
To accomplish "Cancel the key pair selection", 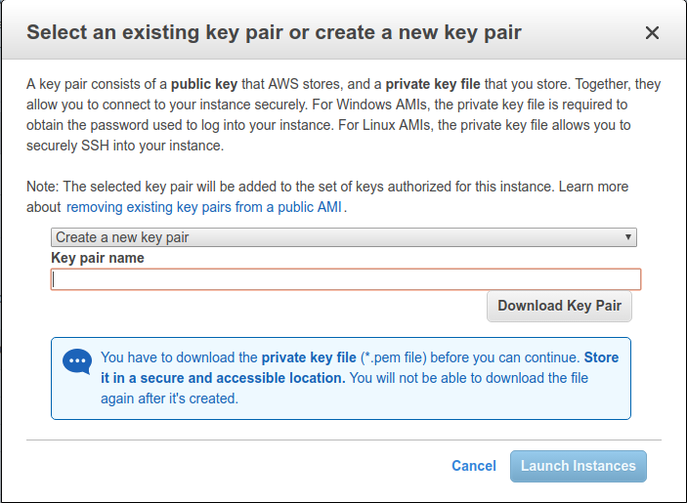I will click(x=474, y=466).
